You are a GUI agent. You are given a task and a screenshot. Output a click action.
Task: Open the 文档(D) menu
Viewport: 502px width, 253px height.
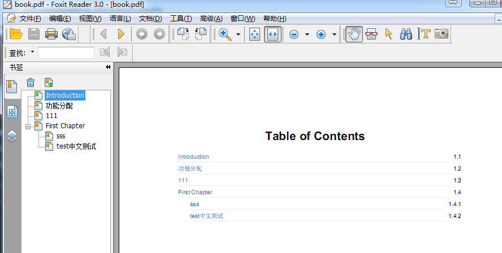coord(150,19)
